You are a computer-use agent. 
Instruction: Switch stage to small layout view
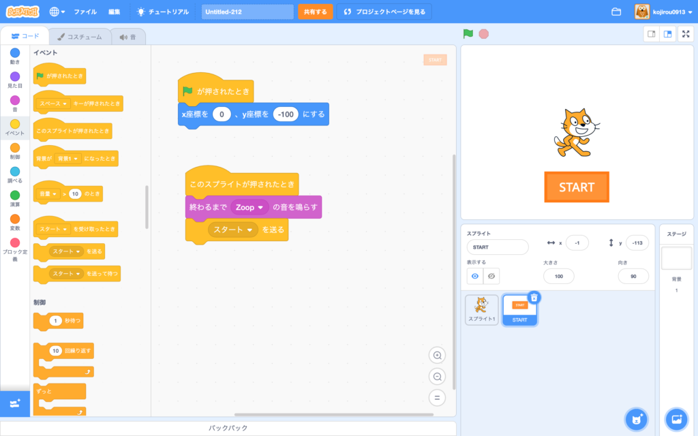pos(651,33)
